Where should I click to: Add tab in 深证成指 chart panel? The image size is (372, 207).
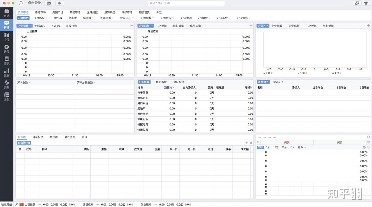coord(251,26)
